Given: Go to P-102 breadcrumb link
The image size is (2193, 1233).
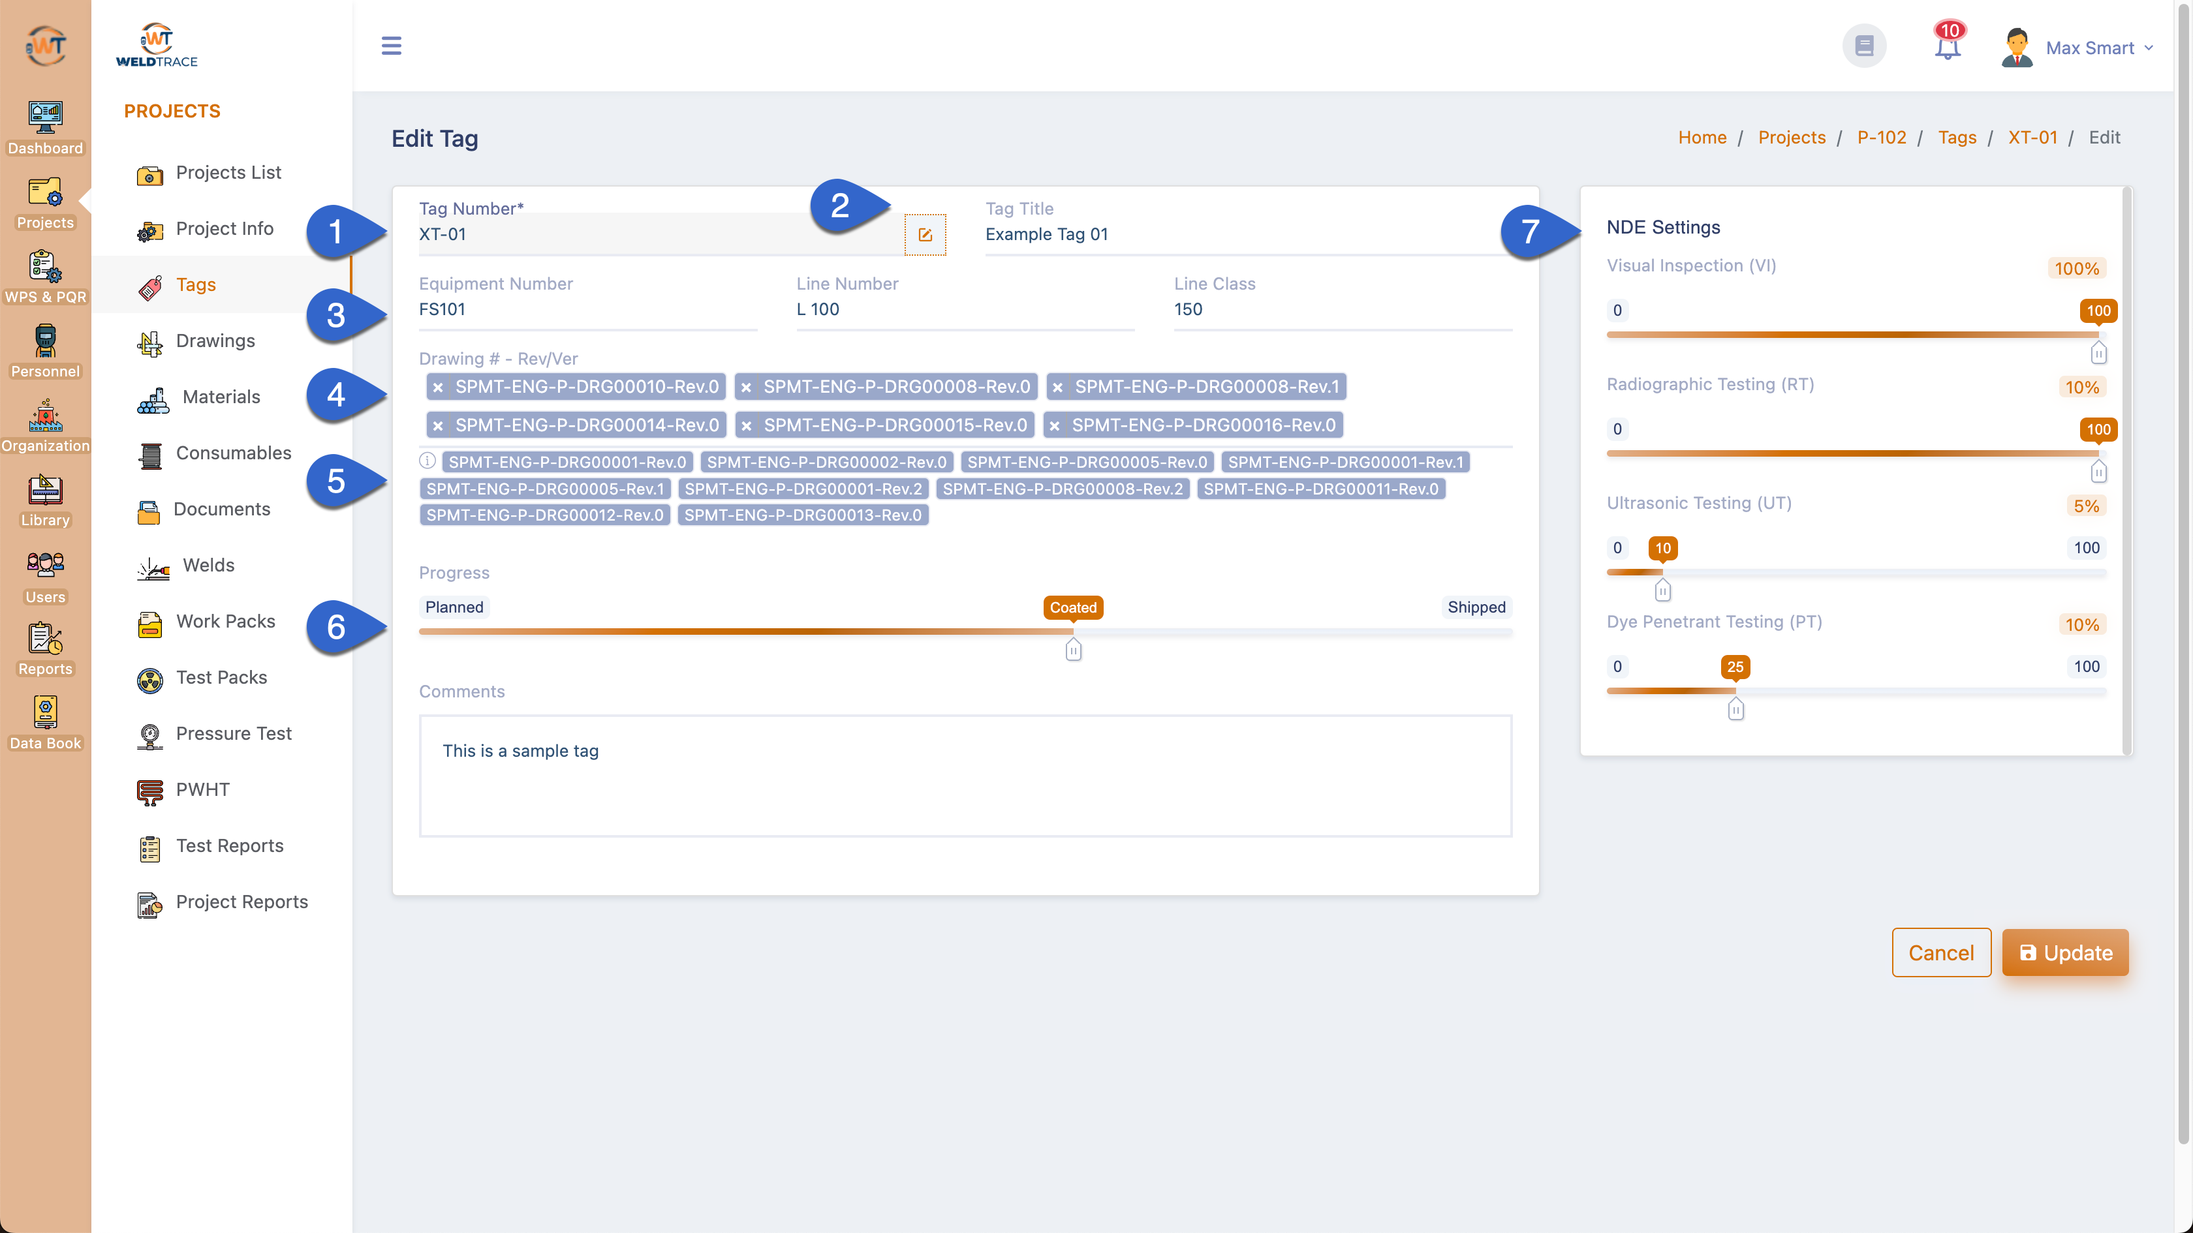Looking at the screenshot, I should (x=1882, y=138).
